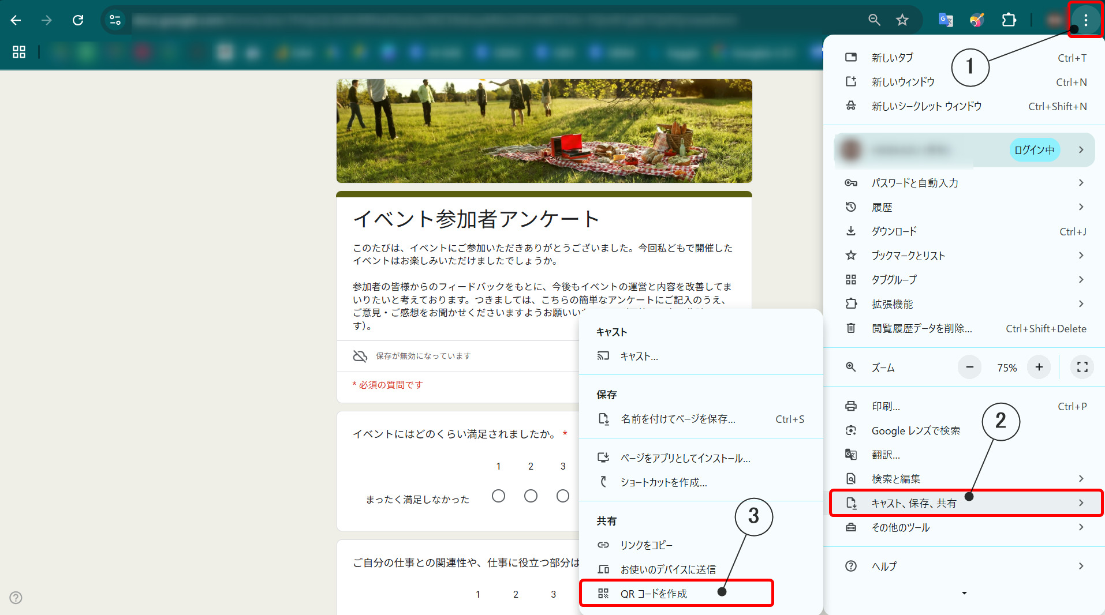Enter full screen via the fullscreen icon
Image resolution: width=1105 pixels, height=615 pixels.
[1082, 367]
